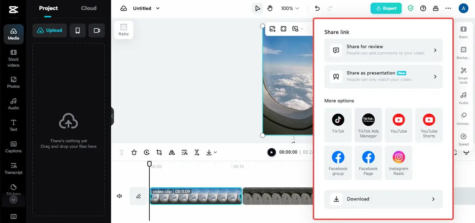The image size is (475, 223).
Task: Open the Stickers panel
Action: (13, 189)
